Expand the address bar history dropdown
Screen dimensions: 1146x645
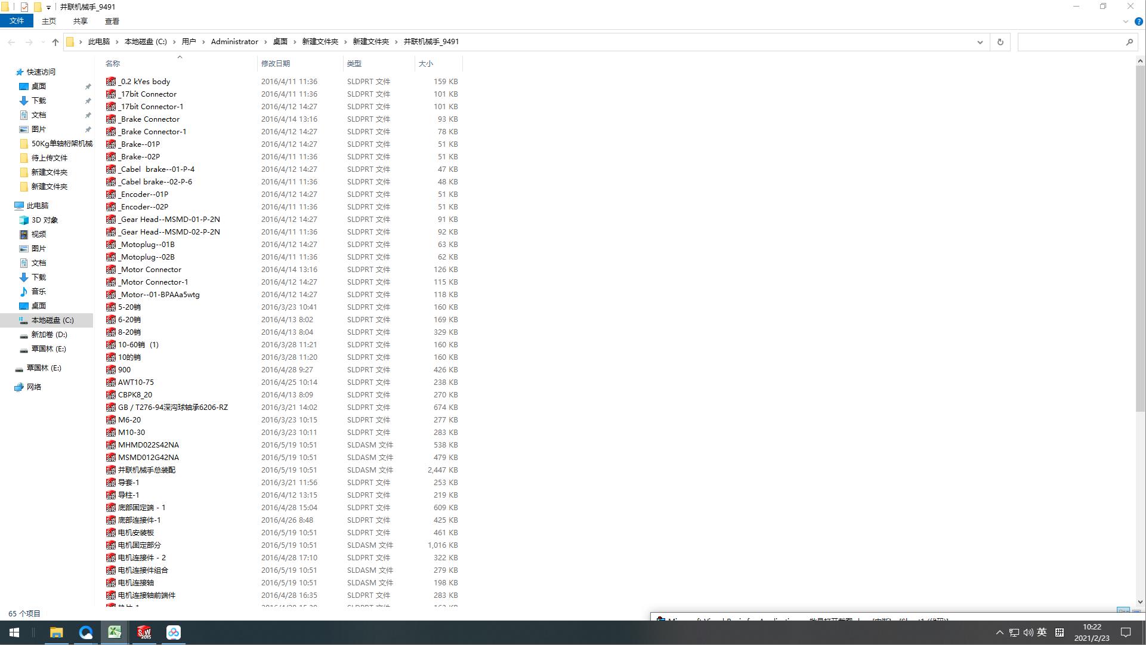pos(980,42)
